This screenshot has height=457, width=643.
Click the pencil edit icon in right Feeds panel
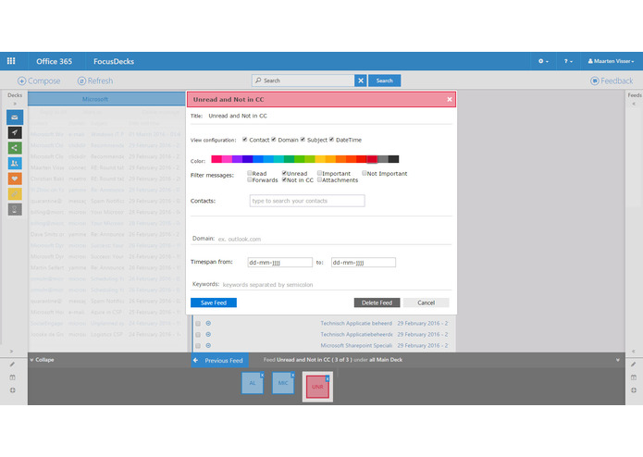[634, 364]
